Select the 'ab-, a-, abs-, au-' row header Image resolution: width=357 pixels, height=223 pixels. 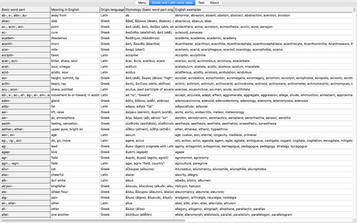click(x=25, y=15)
